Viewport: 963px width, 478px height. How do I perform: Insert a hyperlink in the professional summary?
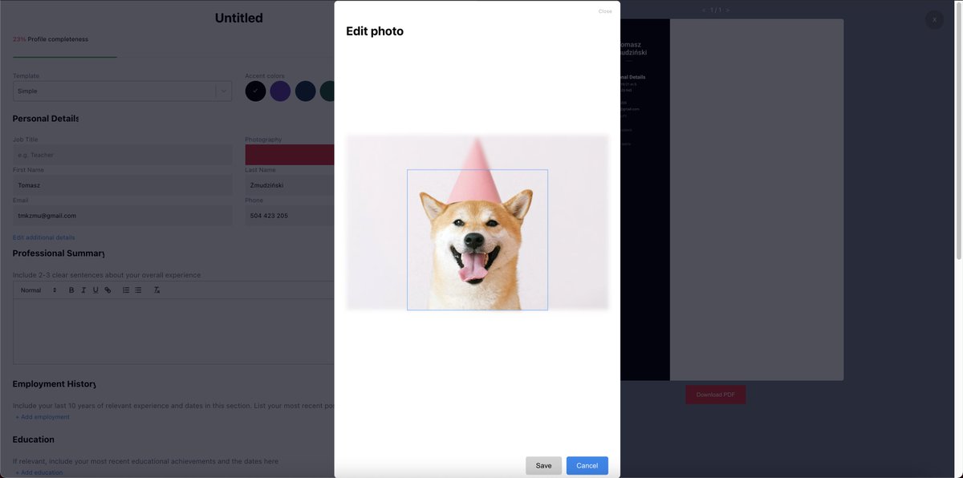[x=107, y=290]
